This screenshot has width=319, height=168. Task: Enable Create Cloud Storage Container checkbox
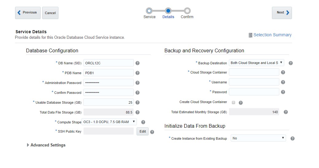pyautogui.click(x=233, y=102)
